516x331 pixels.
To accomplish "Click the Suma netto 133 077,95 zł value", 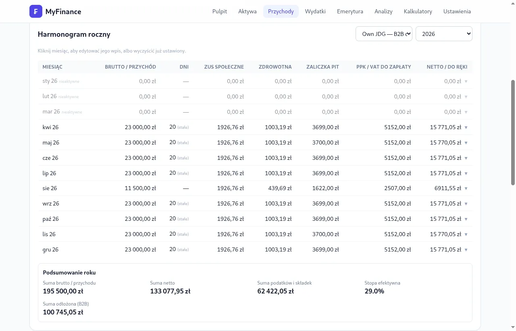I will coord(170,291).
